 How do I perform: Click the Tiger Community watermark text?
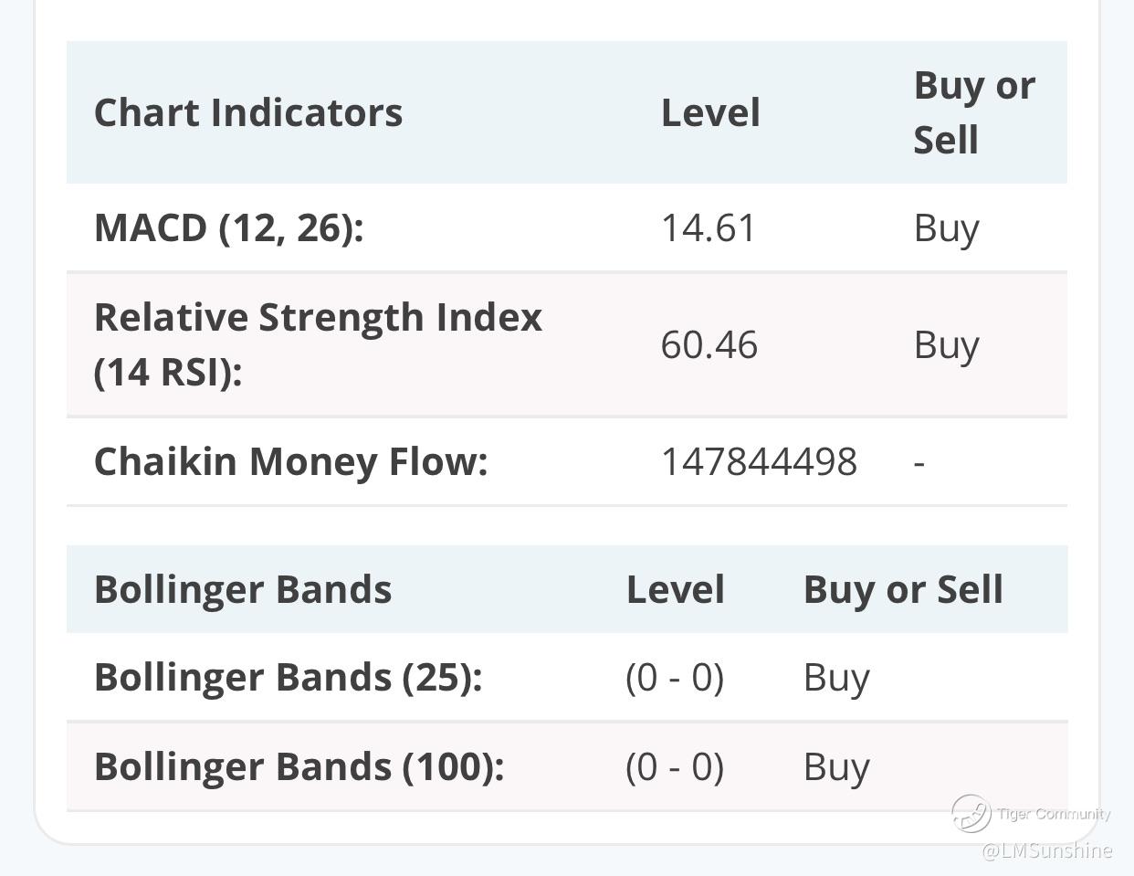[1054, 813]
